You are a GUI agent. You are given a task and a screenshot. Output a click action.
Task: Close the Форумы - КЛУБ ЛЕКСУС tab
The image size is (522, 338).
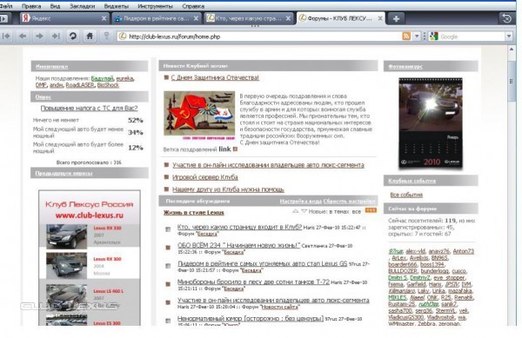click(380, 18)
